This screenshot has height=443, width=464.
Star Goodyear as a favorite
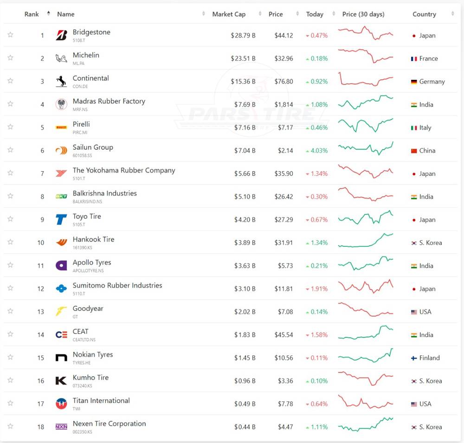click(10, 311)
